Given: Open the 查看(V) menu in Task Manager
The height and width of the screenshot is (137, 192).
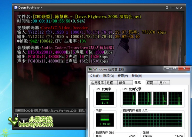Looking at the screenshot, I should 123,76.
